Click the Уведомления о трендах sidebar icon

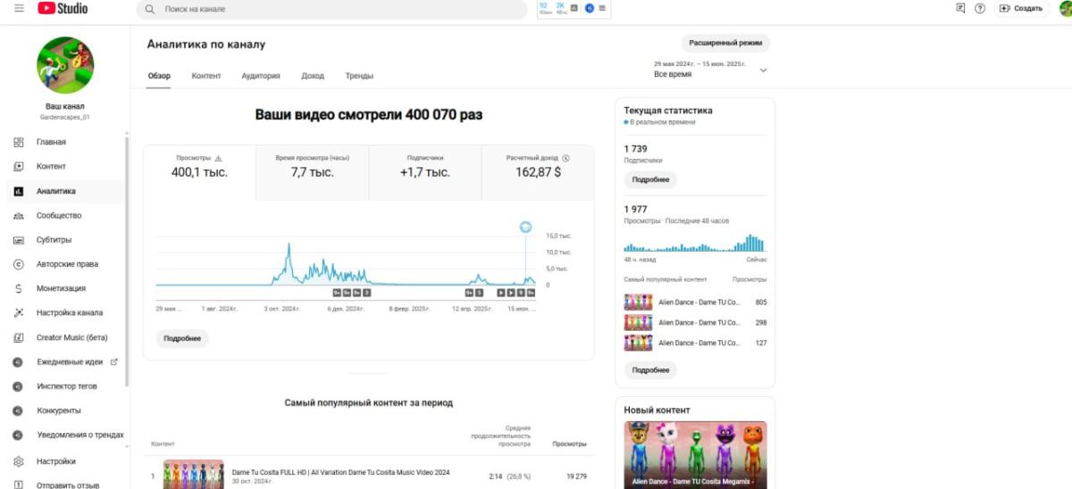pos(19,435)
